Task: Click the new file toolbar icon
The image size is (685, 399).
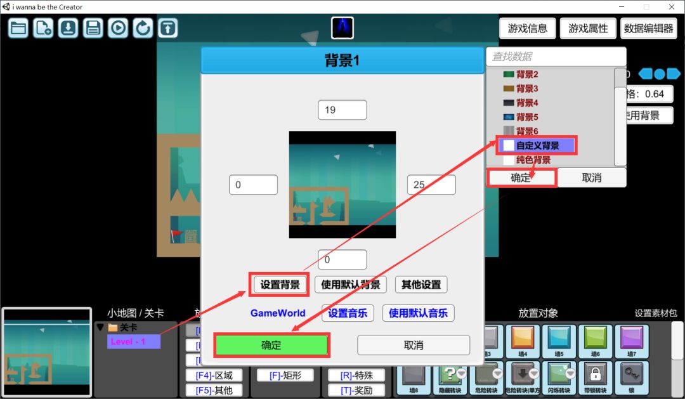Action: [x=43, y=28]
